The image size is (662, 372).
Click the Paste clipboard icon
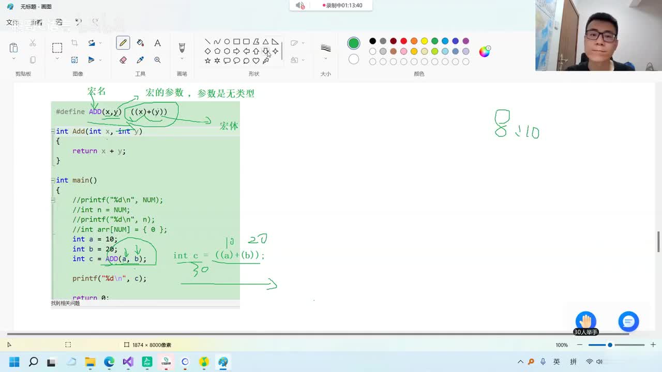click(14, 48)
